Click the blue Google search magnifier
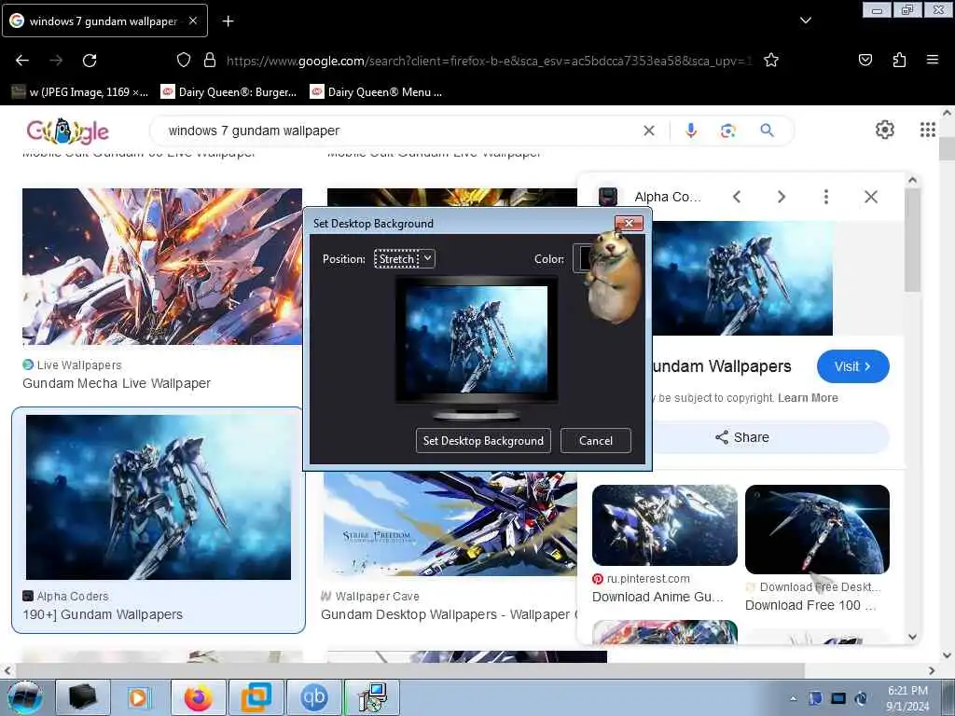The height and width of the screenshot is (716, 955). click(767, 130)
